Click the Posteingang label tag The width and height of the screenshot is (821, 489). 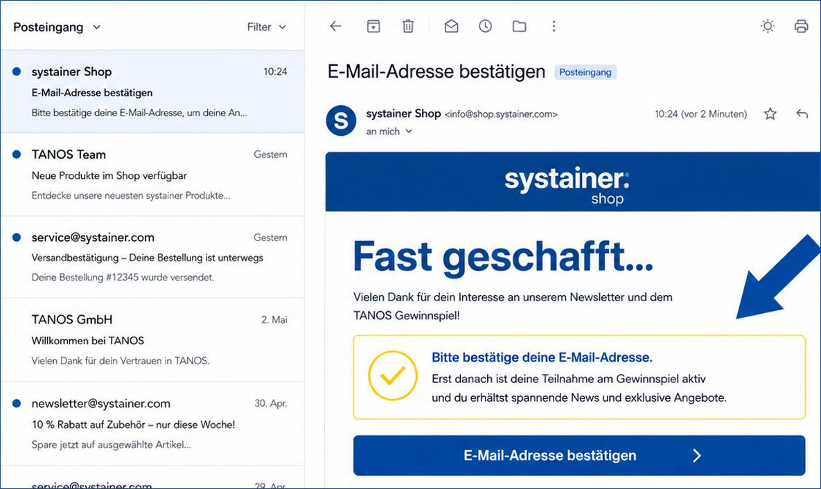585,72
